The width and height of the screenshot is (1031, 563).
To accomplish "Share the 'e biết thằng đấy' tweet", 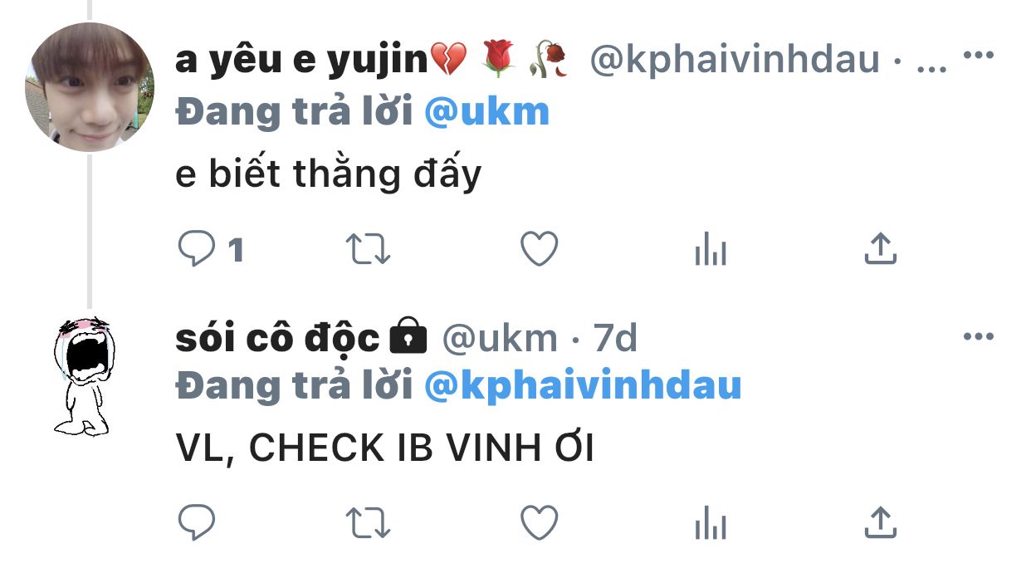I will tap(881, 248).
